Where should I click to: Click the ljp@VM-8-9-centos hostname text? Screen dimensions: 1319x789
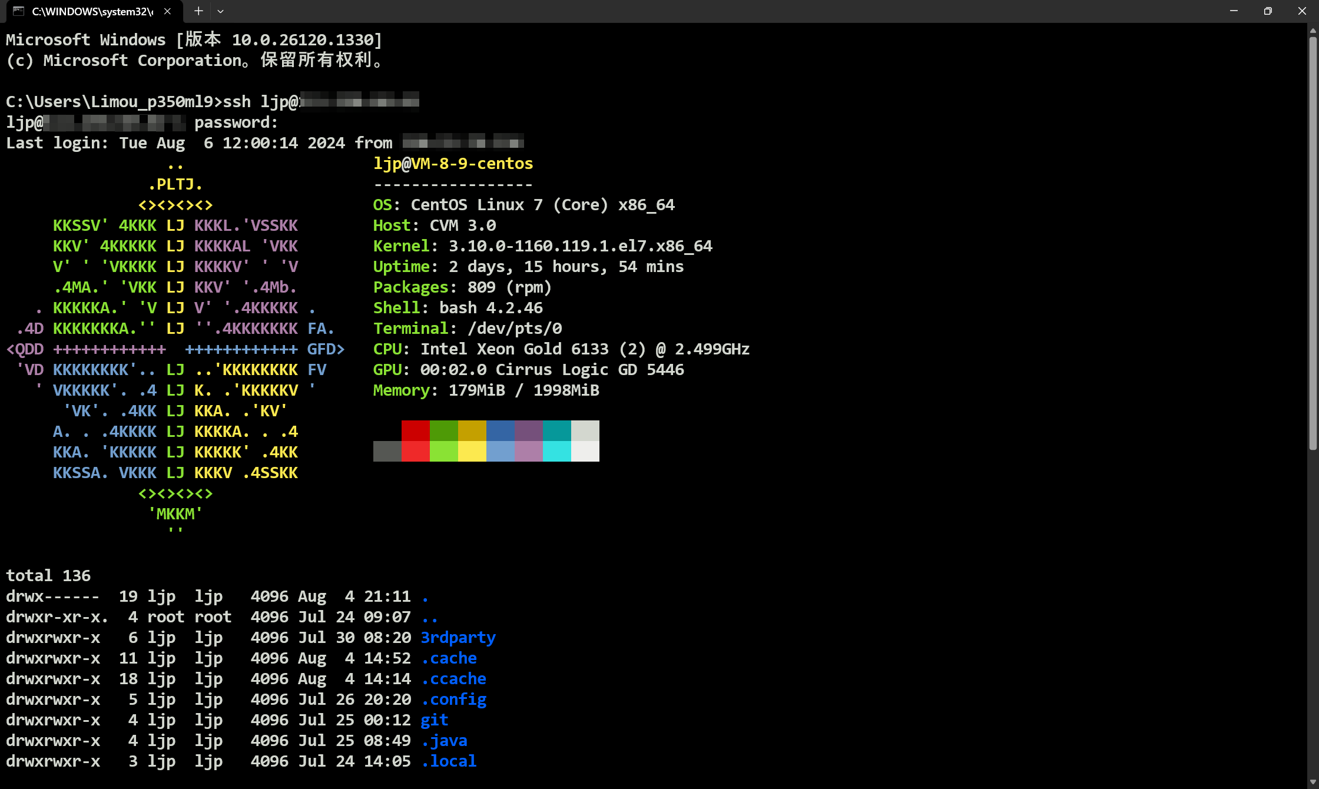453,164
